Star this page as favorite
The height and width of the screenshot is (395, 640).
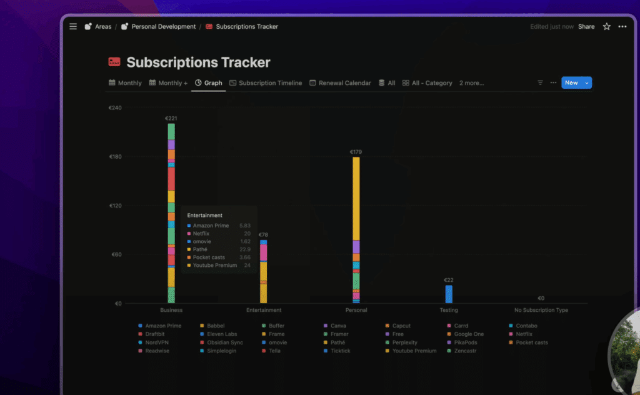pos(606,27)
